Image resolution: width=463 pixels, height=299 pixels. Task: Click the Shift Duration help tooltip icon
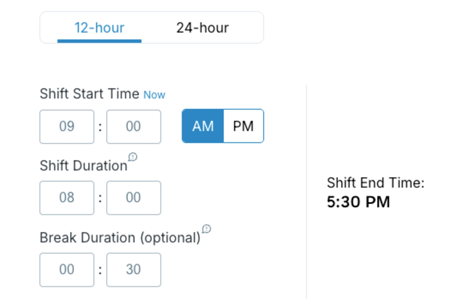(x=133, y=156)
